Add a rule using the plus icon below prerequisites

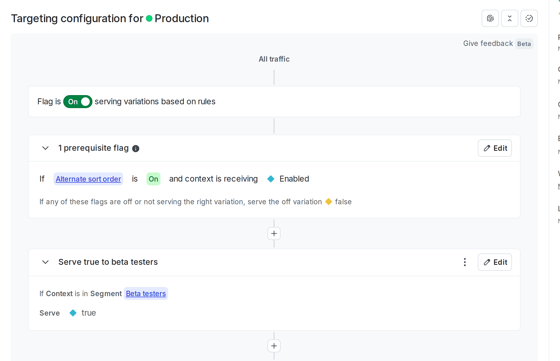coord(274,233)
